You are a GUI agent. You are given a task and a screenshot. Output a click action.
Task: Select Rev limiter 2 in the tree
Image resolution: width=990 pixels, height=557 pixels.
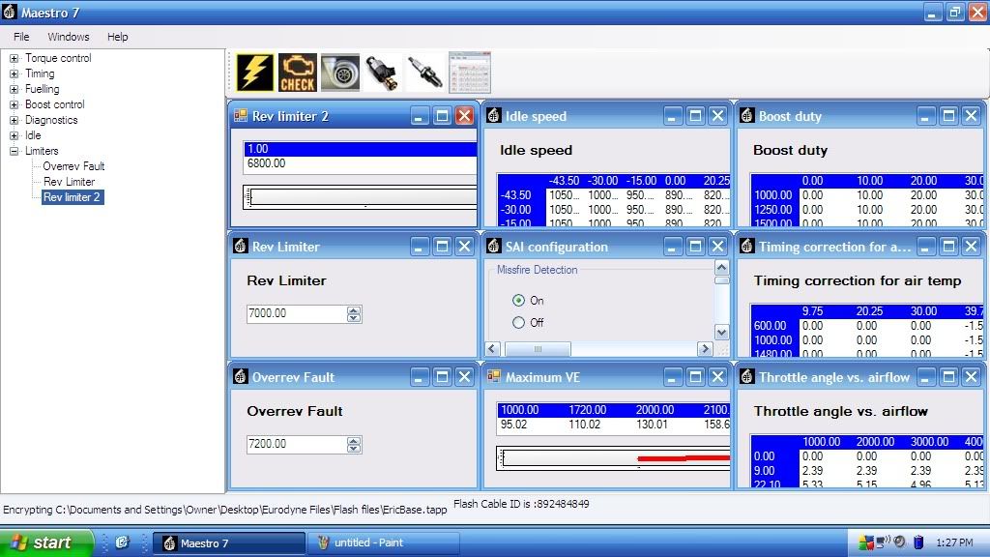(72, 197)
